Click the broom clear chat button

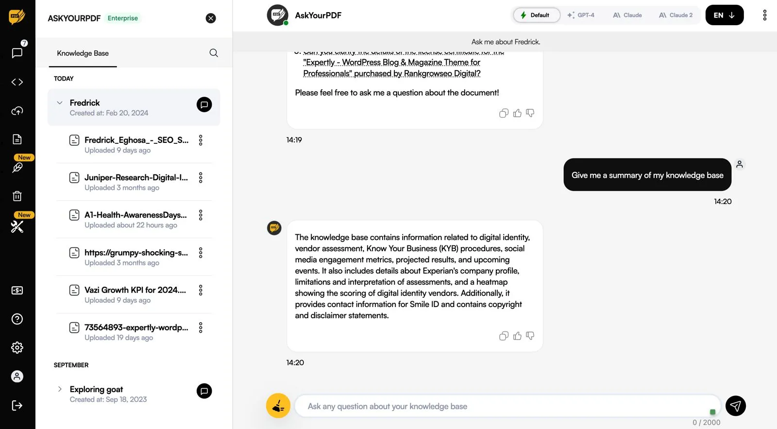(x=278, y=406)
